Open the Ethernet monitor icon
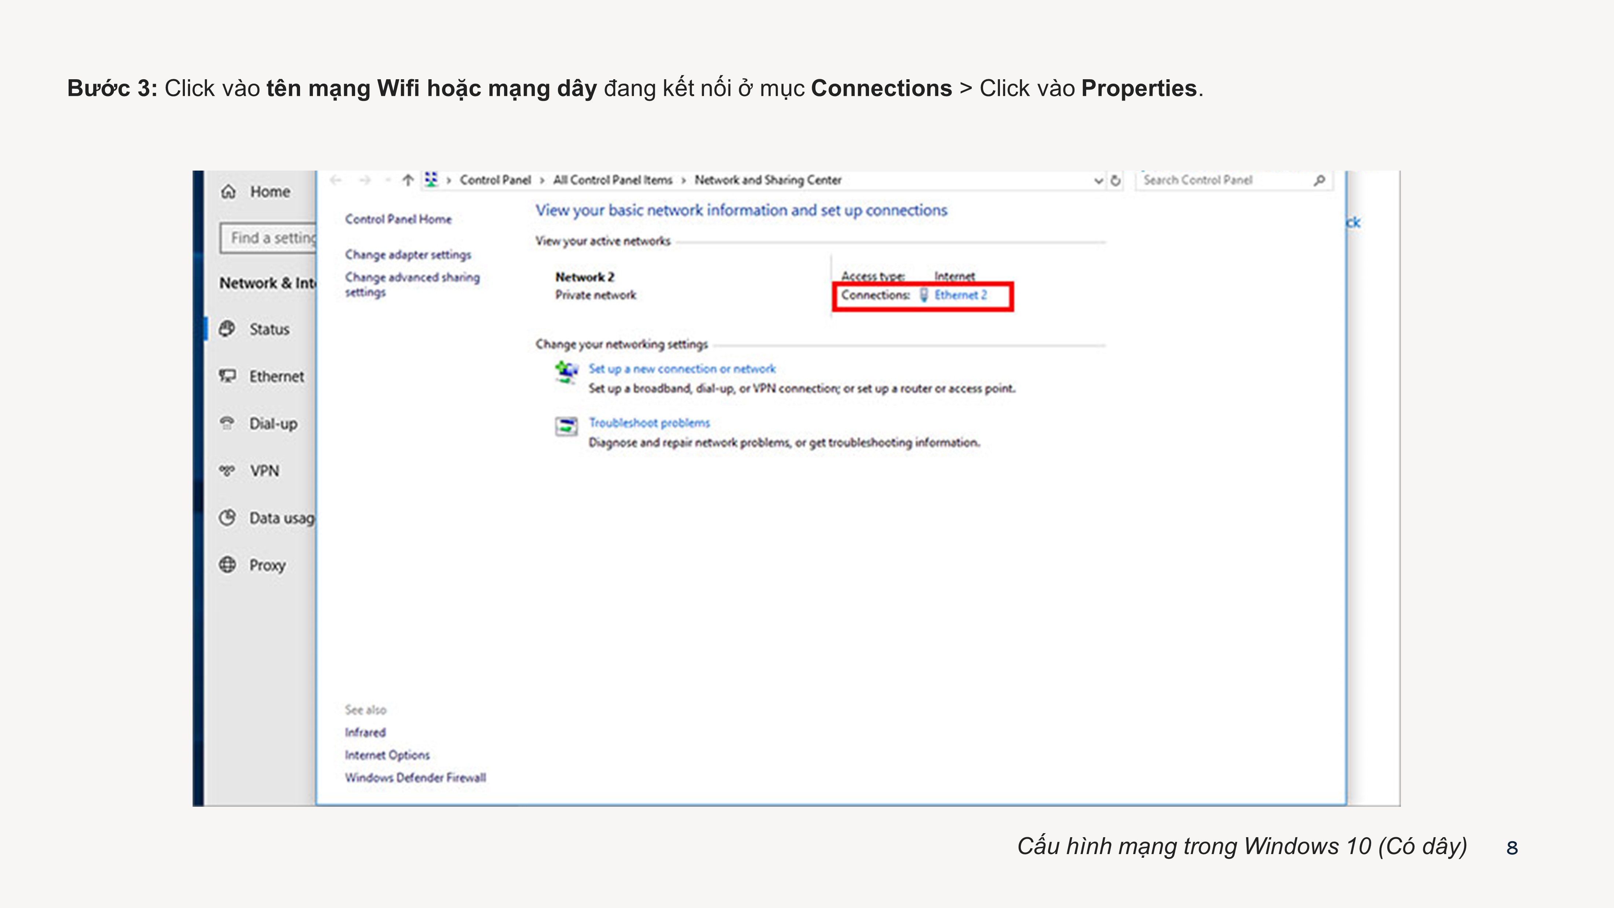Image resolution: width=1614 pixels, height=908 pixels. click(227, 376)
